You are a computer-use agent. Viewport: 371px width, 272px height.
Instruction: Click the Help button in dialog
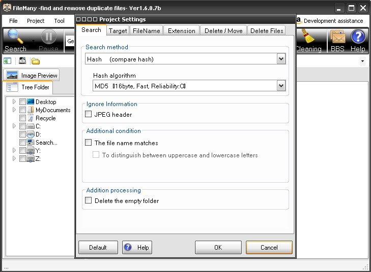tap(137, 247)
